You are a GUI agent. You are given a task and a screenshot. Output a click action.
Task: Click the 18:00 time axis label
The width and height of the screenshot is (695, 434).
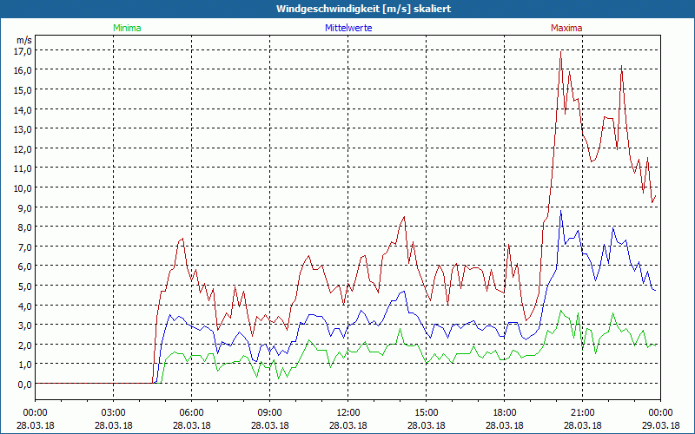(x=504, y=412)
